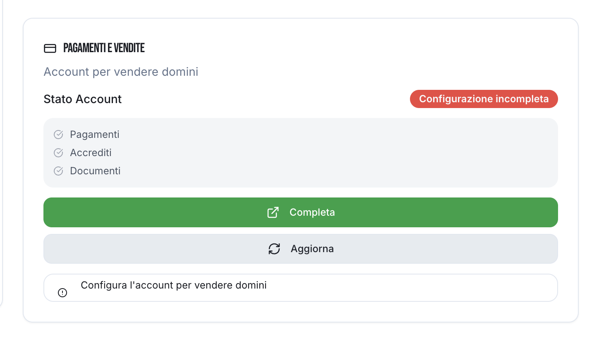Select the Documenti status item
Image resolution: width=599 pixels, height=337 pixels.
click(95, 171)
